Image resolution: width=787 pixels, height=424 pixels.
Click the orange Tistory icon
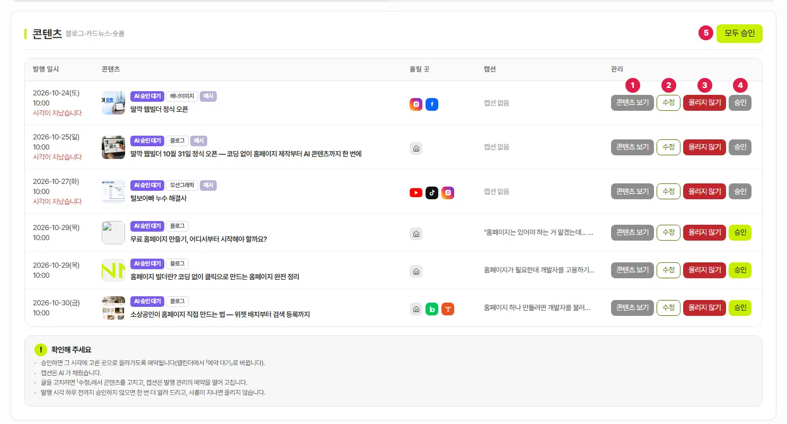(x=448, y=309)
